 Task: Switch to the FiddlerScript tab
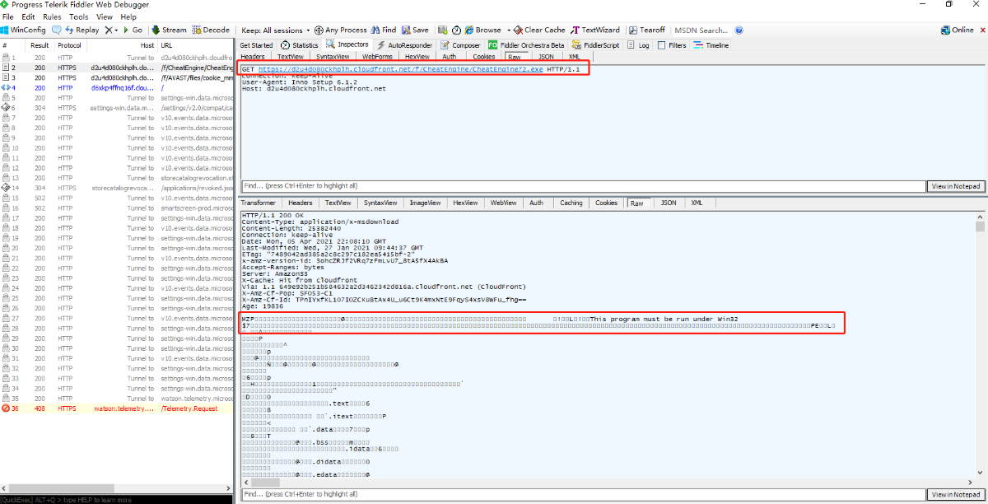click(x=596, y=45)
